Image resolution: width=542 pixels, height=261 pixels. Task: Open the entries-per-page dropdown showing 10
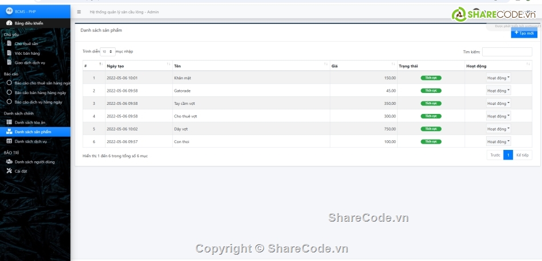(x=108, y=51)
